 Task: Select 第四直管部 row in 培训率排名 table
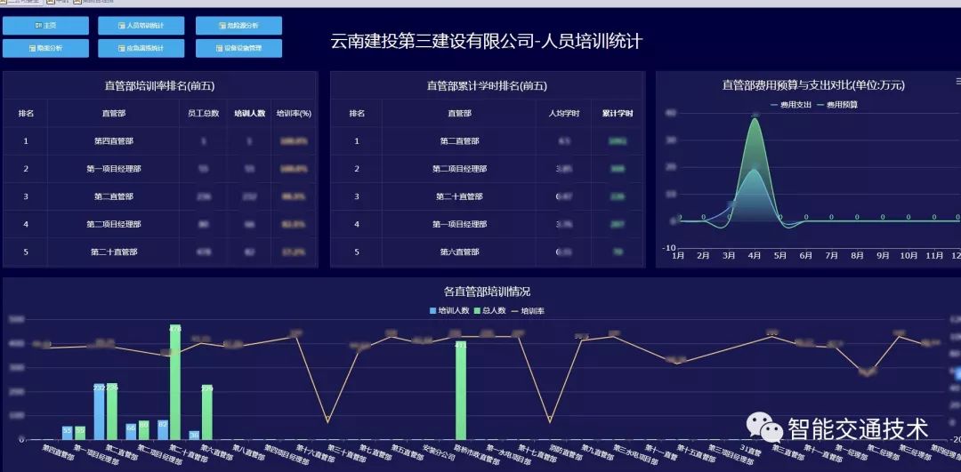click(160, 140)
